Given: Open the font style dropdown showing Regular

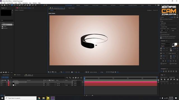Looking at the screenshot, I should pyautogui.click(x=166, y=46).
